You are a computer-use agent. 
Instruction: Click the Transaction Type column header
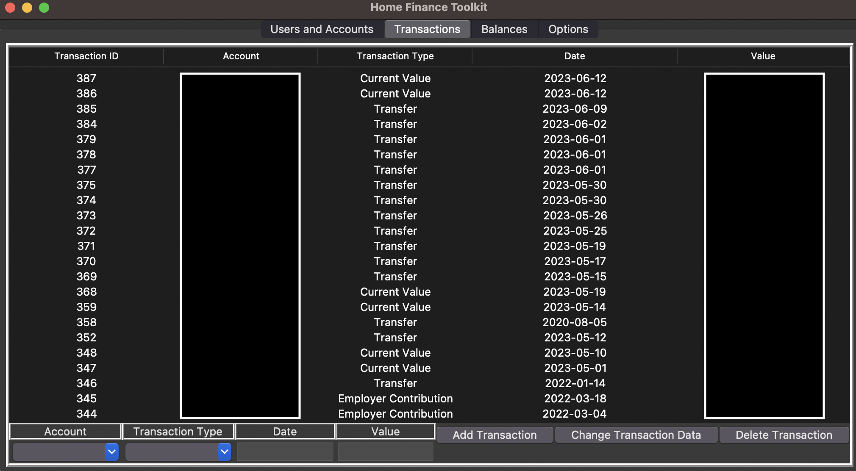[x=395, y=56]
